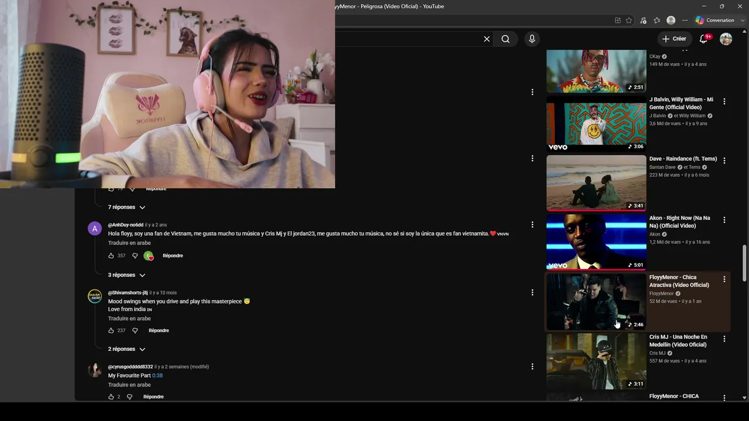
Task: Click the Créer button
Action: (x=674, y=39)
